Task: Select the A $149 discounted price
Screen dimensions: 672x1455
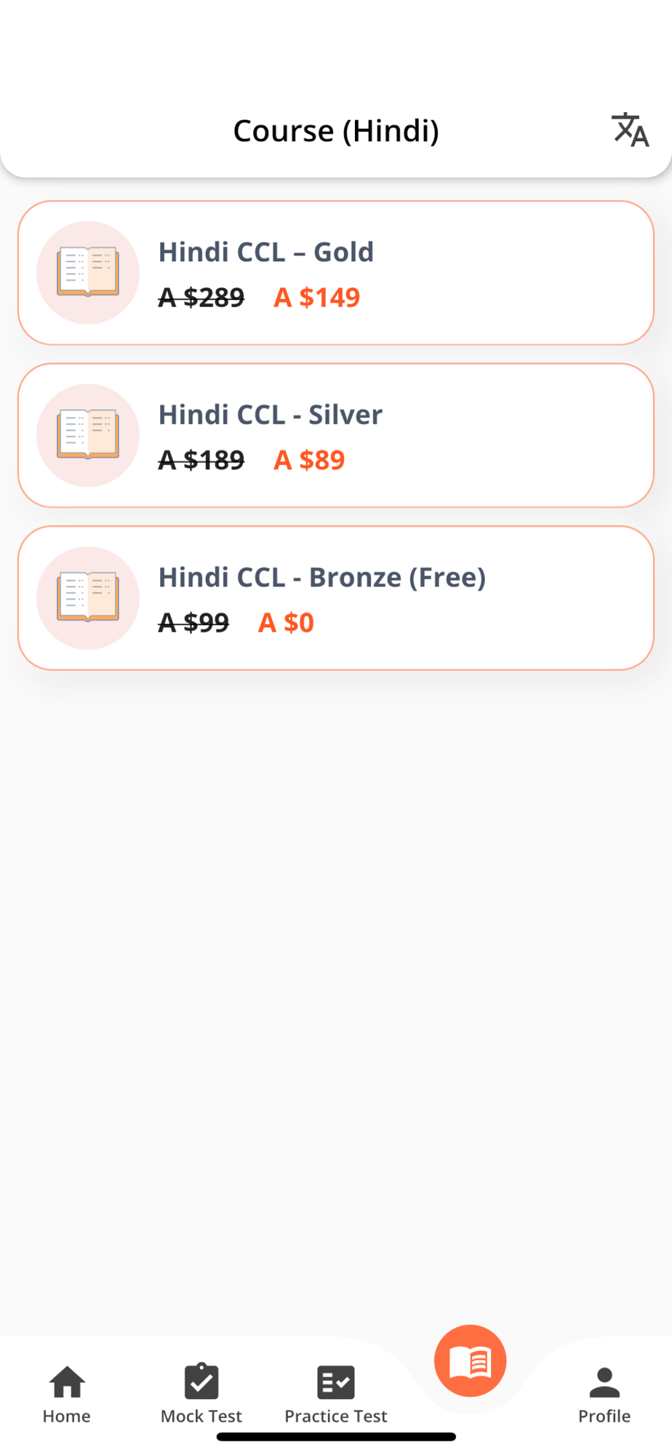Action: click(316, 297)
